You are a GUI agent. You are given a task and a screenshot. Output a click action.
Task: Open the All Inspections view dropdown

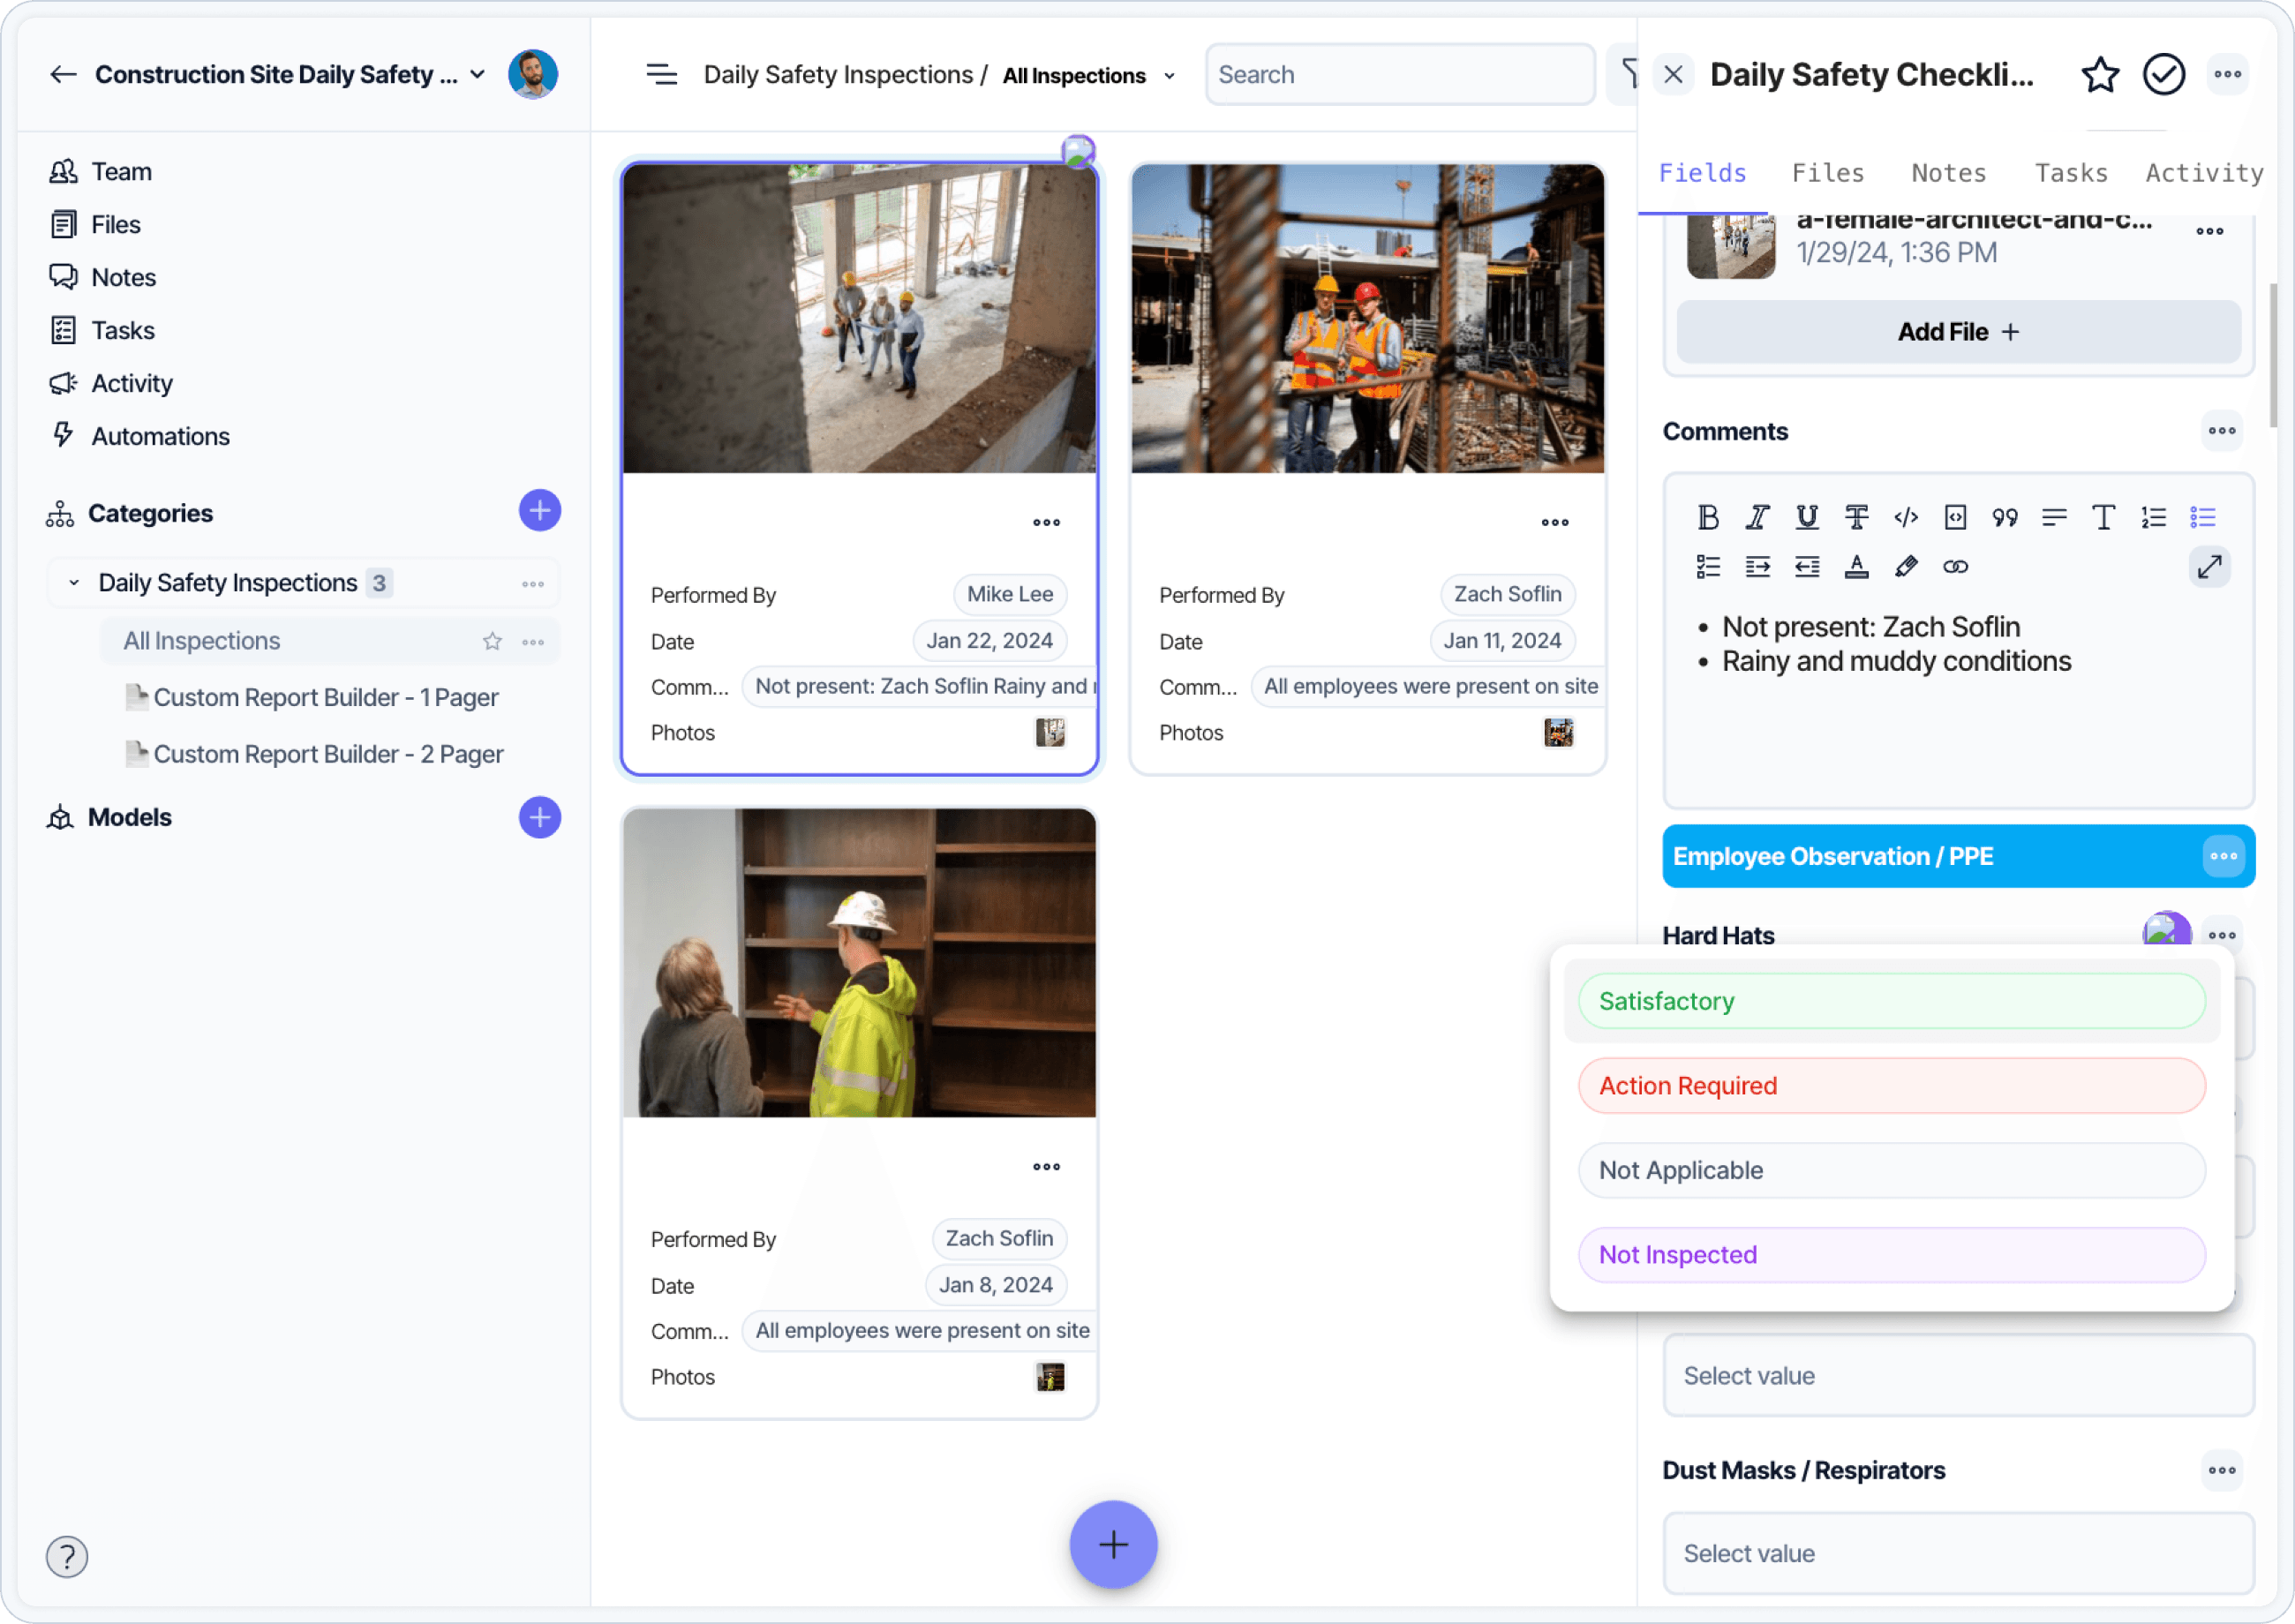[x=1169, y=76]
